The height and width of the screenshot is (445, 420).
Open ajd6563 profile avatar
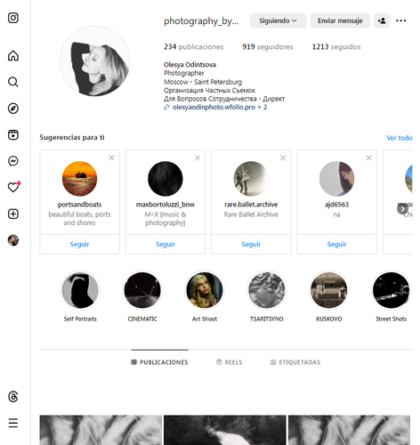tap(336, 179)
